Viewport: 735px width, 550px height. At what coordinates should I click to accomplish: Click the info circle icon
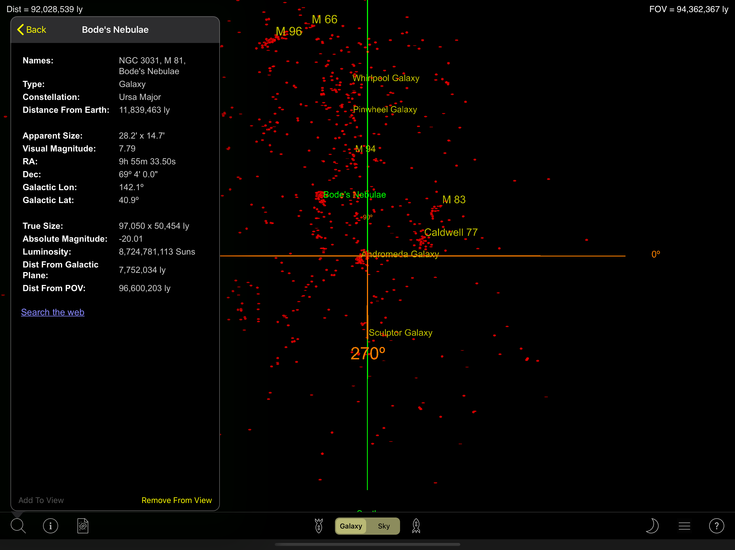[x=51, y=526]
